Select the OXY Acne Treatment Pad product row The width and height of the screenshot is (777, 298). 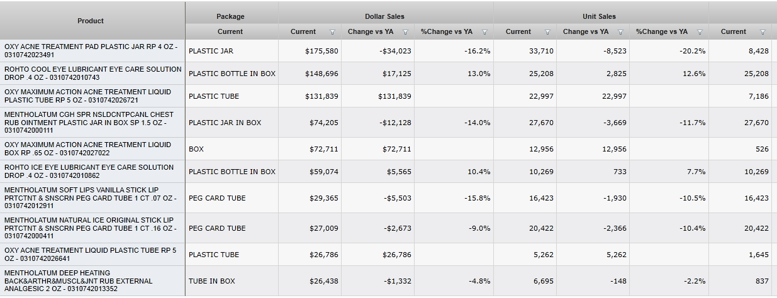(92, 51)
